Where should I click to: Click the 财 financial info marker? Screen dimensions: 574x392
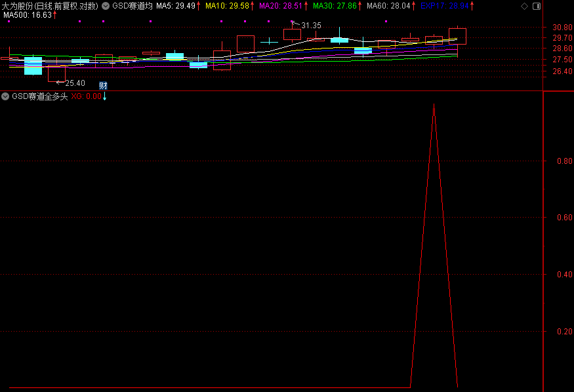[103, 86]
